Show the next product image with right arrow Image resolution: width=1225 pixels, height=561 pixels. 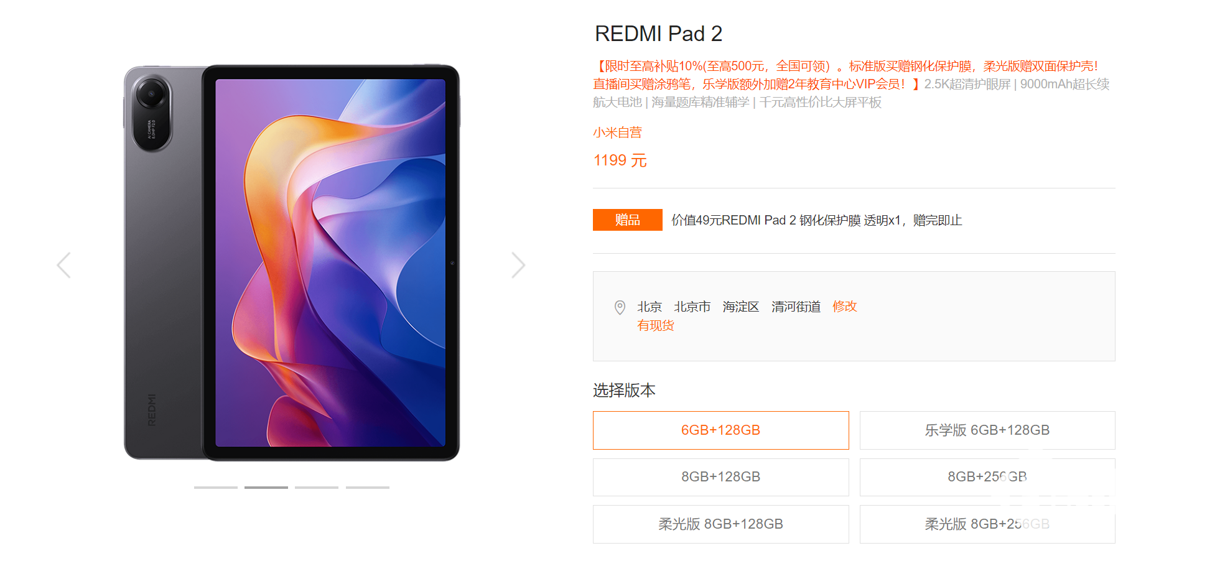click(518, 265)
